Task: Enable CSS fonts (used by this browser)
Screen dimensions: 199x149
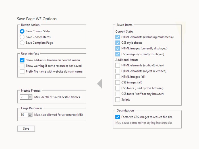Action: point(118,88)
